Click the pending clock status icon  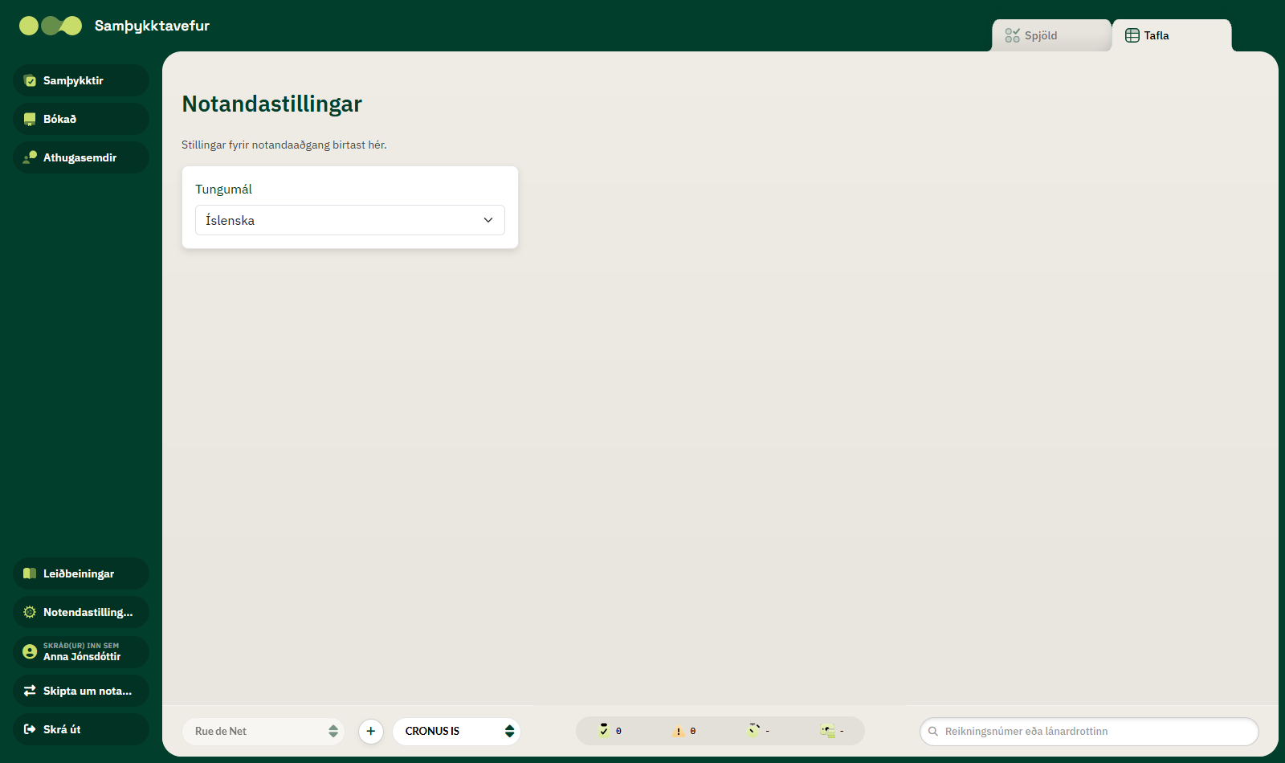(x=753, y=730)
